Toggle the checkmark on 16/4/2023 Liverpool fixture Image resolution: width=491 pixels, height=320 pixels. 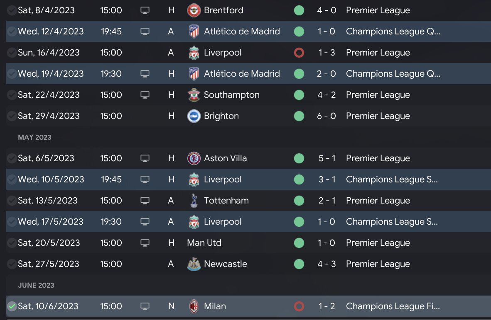click(12, 53)
